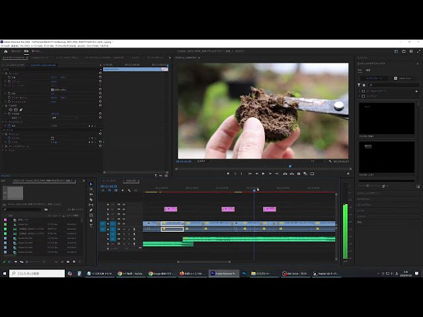The width and height of the screenshot is (423, 317).
Task: Toggle V1 track output eye
Action: (x=124, y=224)
